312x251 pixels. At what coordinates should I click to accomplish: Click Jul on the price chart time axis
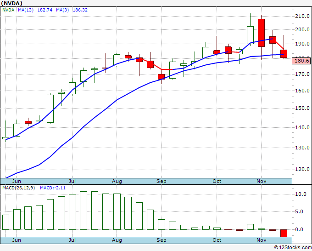(72, 181)
